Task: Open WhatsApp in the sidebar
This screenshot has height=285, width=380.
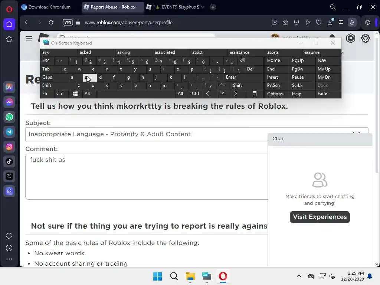Action: click(9, 117)
